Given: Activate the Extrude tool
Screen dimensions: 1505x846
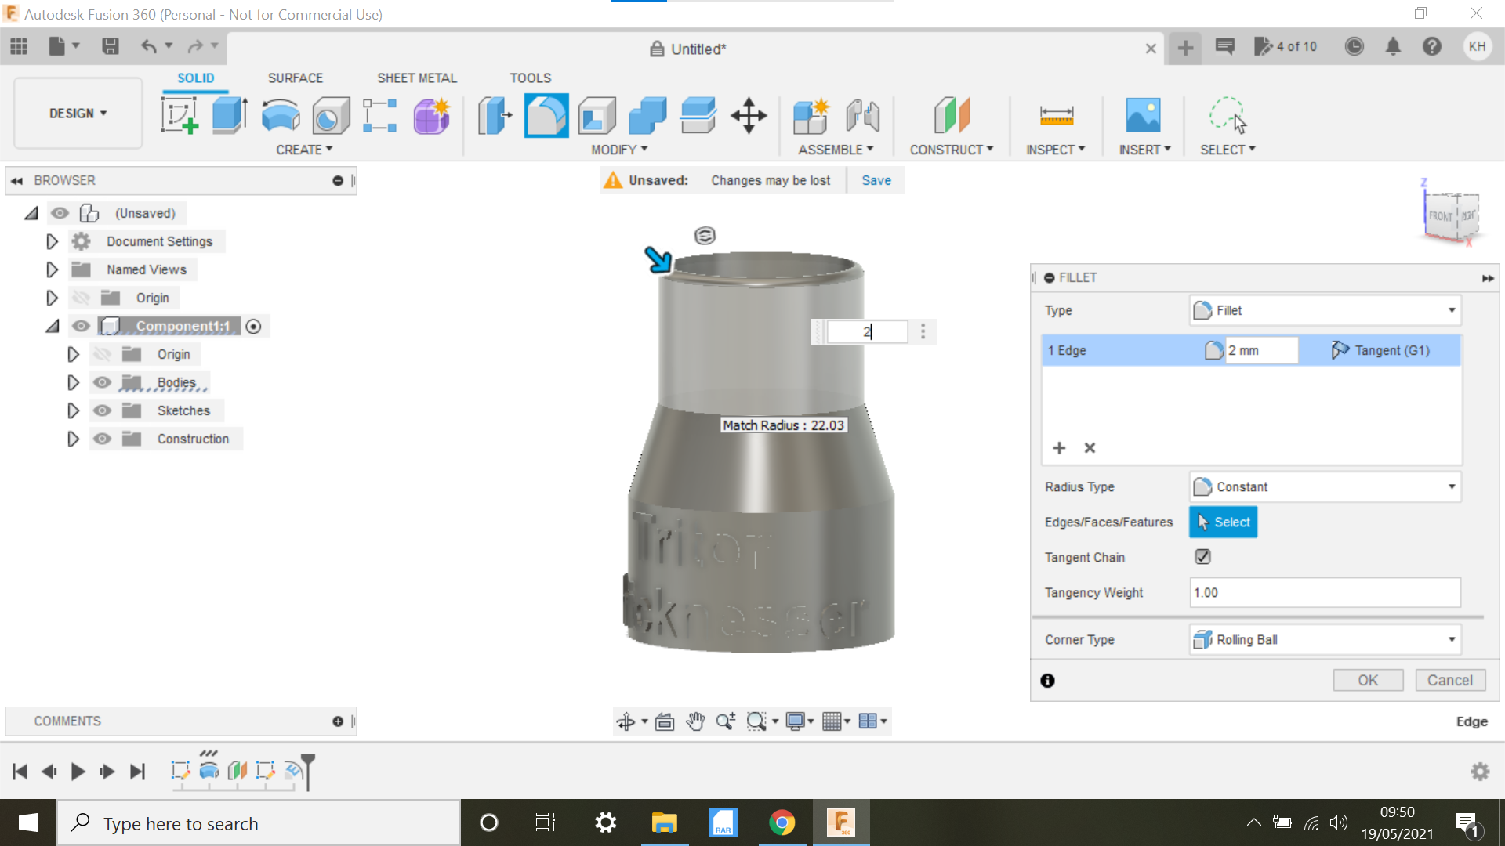Looking at the screenshot, I should point(229,115).
